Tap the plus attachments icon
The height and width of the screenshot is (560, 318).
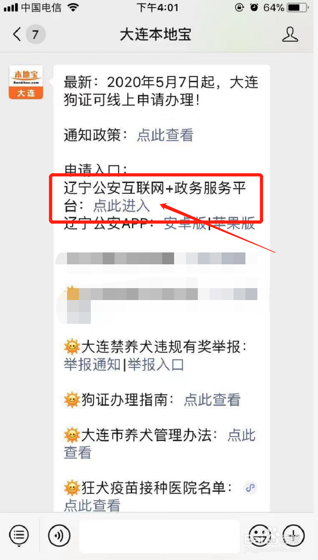point(293,536)
